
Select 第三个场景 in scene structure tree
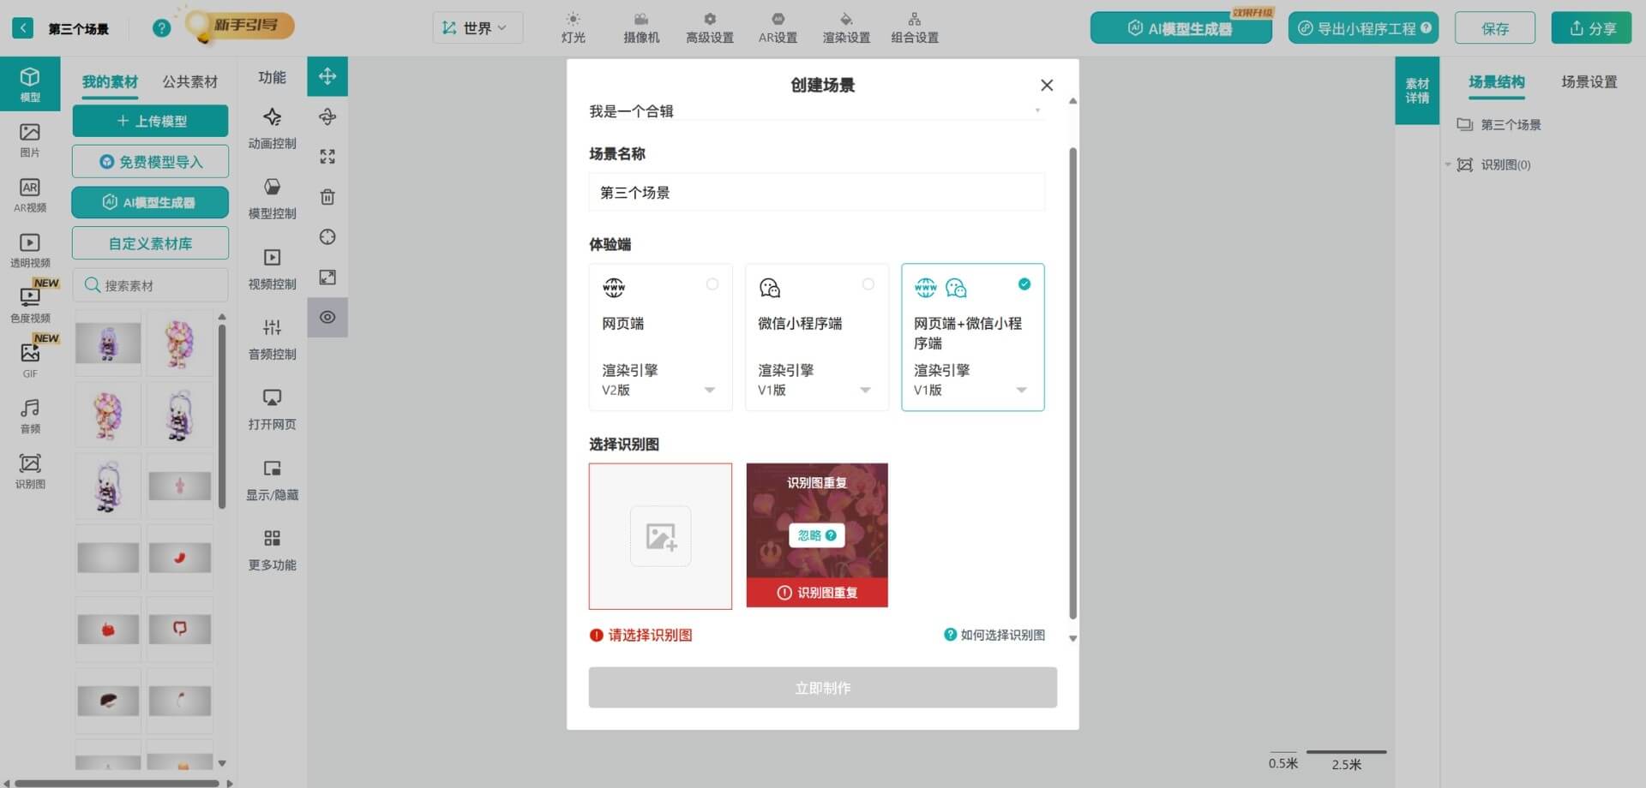(x=1511, y=125)
